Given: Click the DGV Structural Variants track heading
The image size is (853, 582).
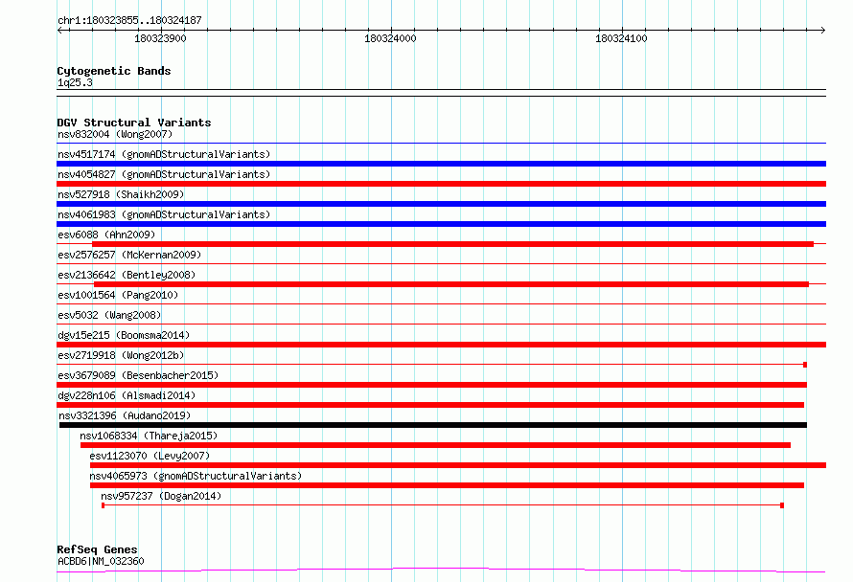Looking at the screenshot, I should [134, 123].
